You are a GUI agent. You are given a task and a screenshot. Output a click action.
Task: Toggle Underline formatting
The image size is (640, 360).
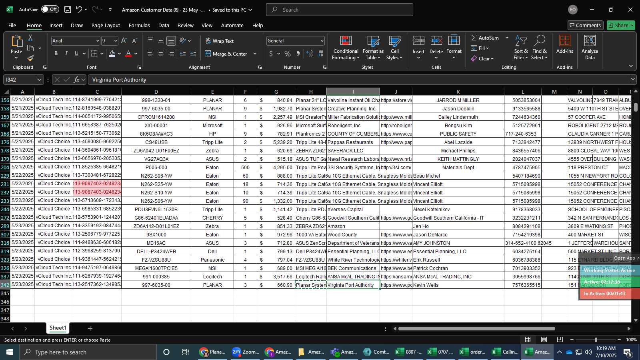pyautogui.click(x=76, y=54)
